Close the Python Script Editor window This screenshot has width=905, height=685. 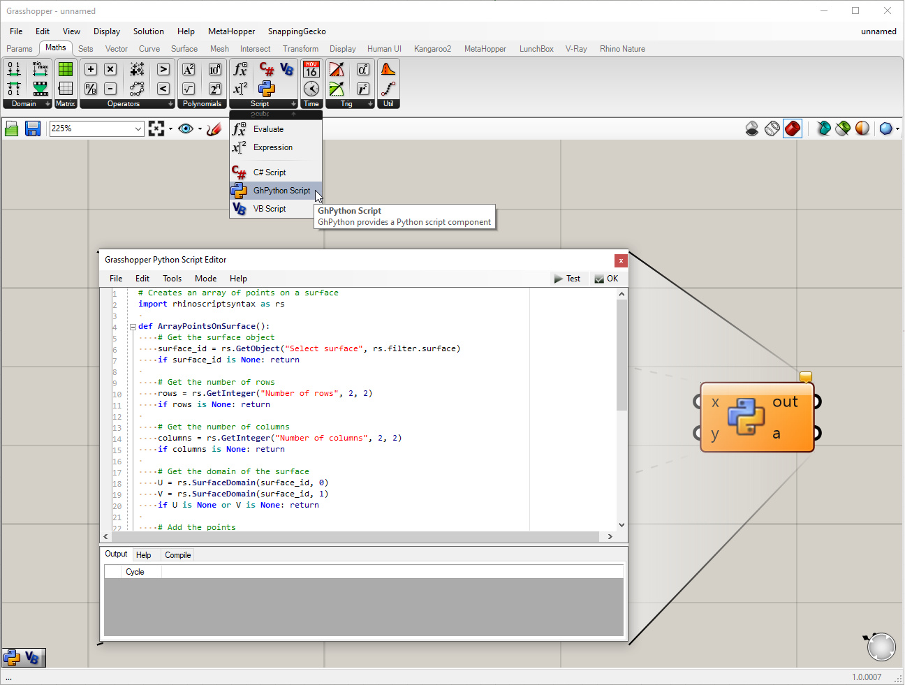click(621, 260)
